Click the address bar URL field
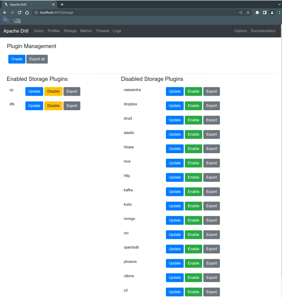Screen dimensions: 282x298 click(x=132, y=13)
